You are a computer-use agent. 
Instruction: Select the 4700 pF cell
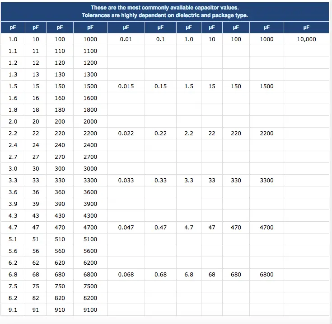tap(90, 228)
